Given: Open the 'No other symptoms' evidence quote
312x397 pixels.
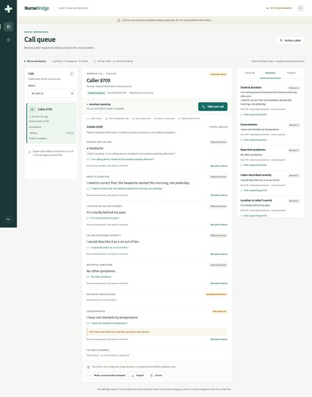Looking at the screenshot, I should [99, 276].
